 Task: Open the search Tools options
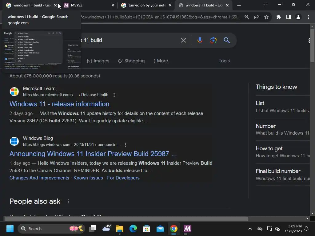(224, 61)
